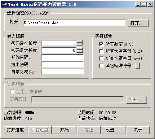Viewport: 155px width, 139px height.
Task: Tick the 其它特殊符号 checkbox
Action: coord(101,66)
